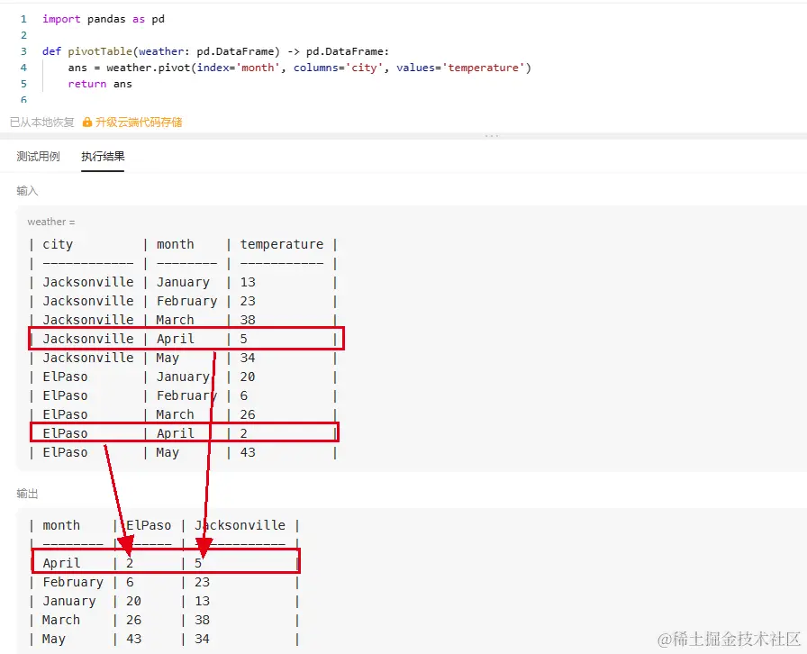The height and width of the screenshot is (654, 807).
Task: Click the output 'month' column header
Action: [61, 525]
